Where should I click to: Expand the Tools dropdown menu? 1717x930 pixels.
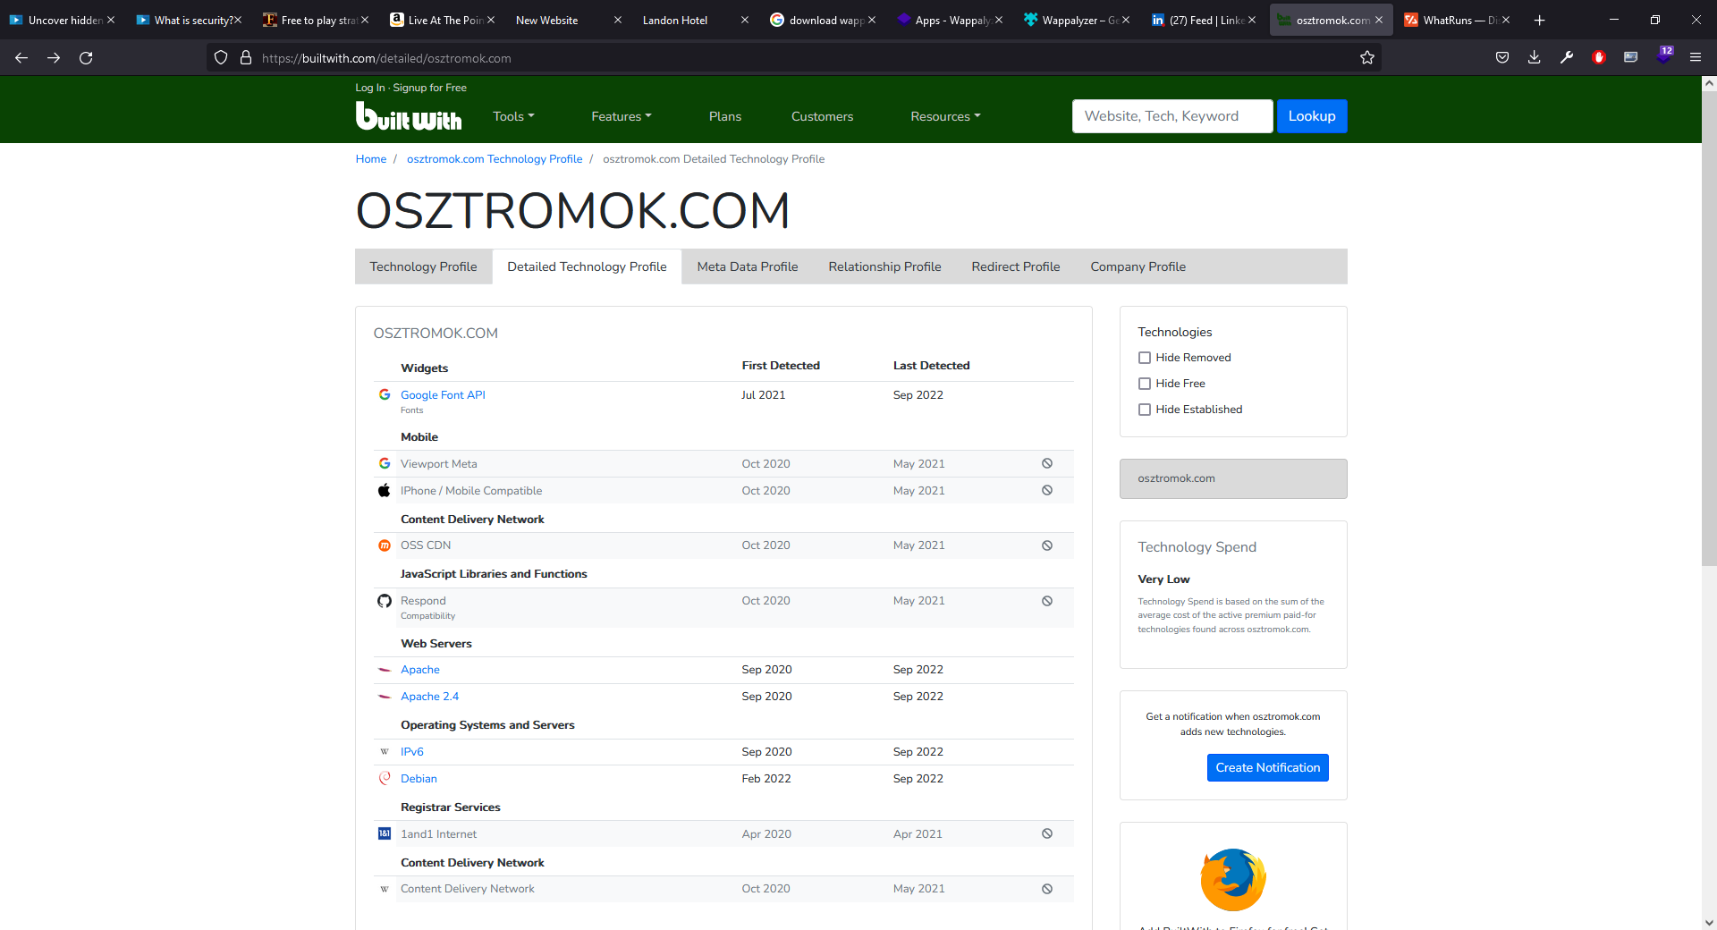(513, 116)
